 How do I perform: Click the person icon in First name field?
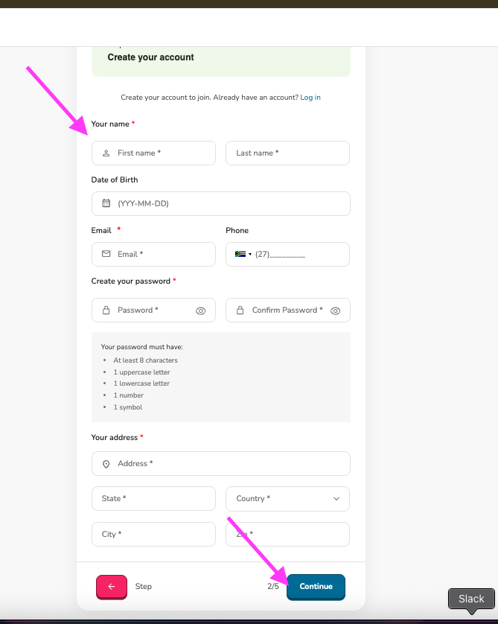point(106,153)
